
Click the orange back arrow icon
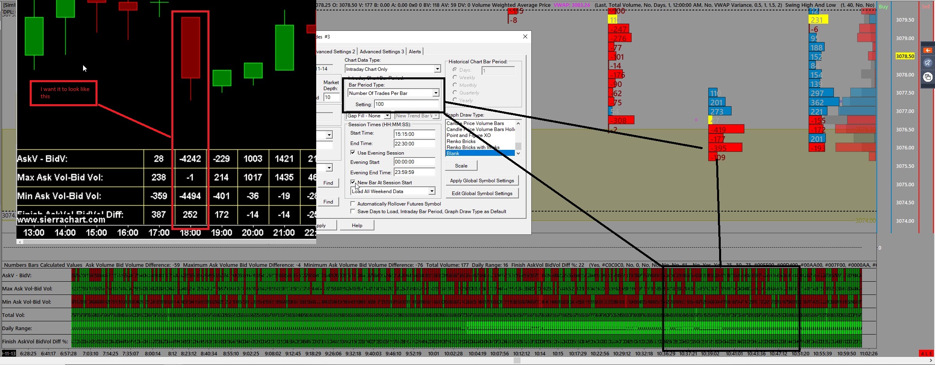point(927,50)
